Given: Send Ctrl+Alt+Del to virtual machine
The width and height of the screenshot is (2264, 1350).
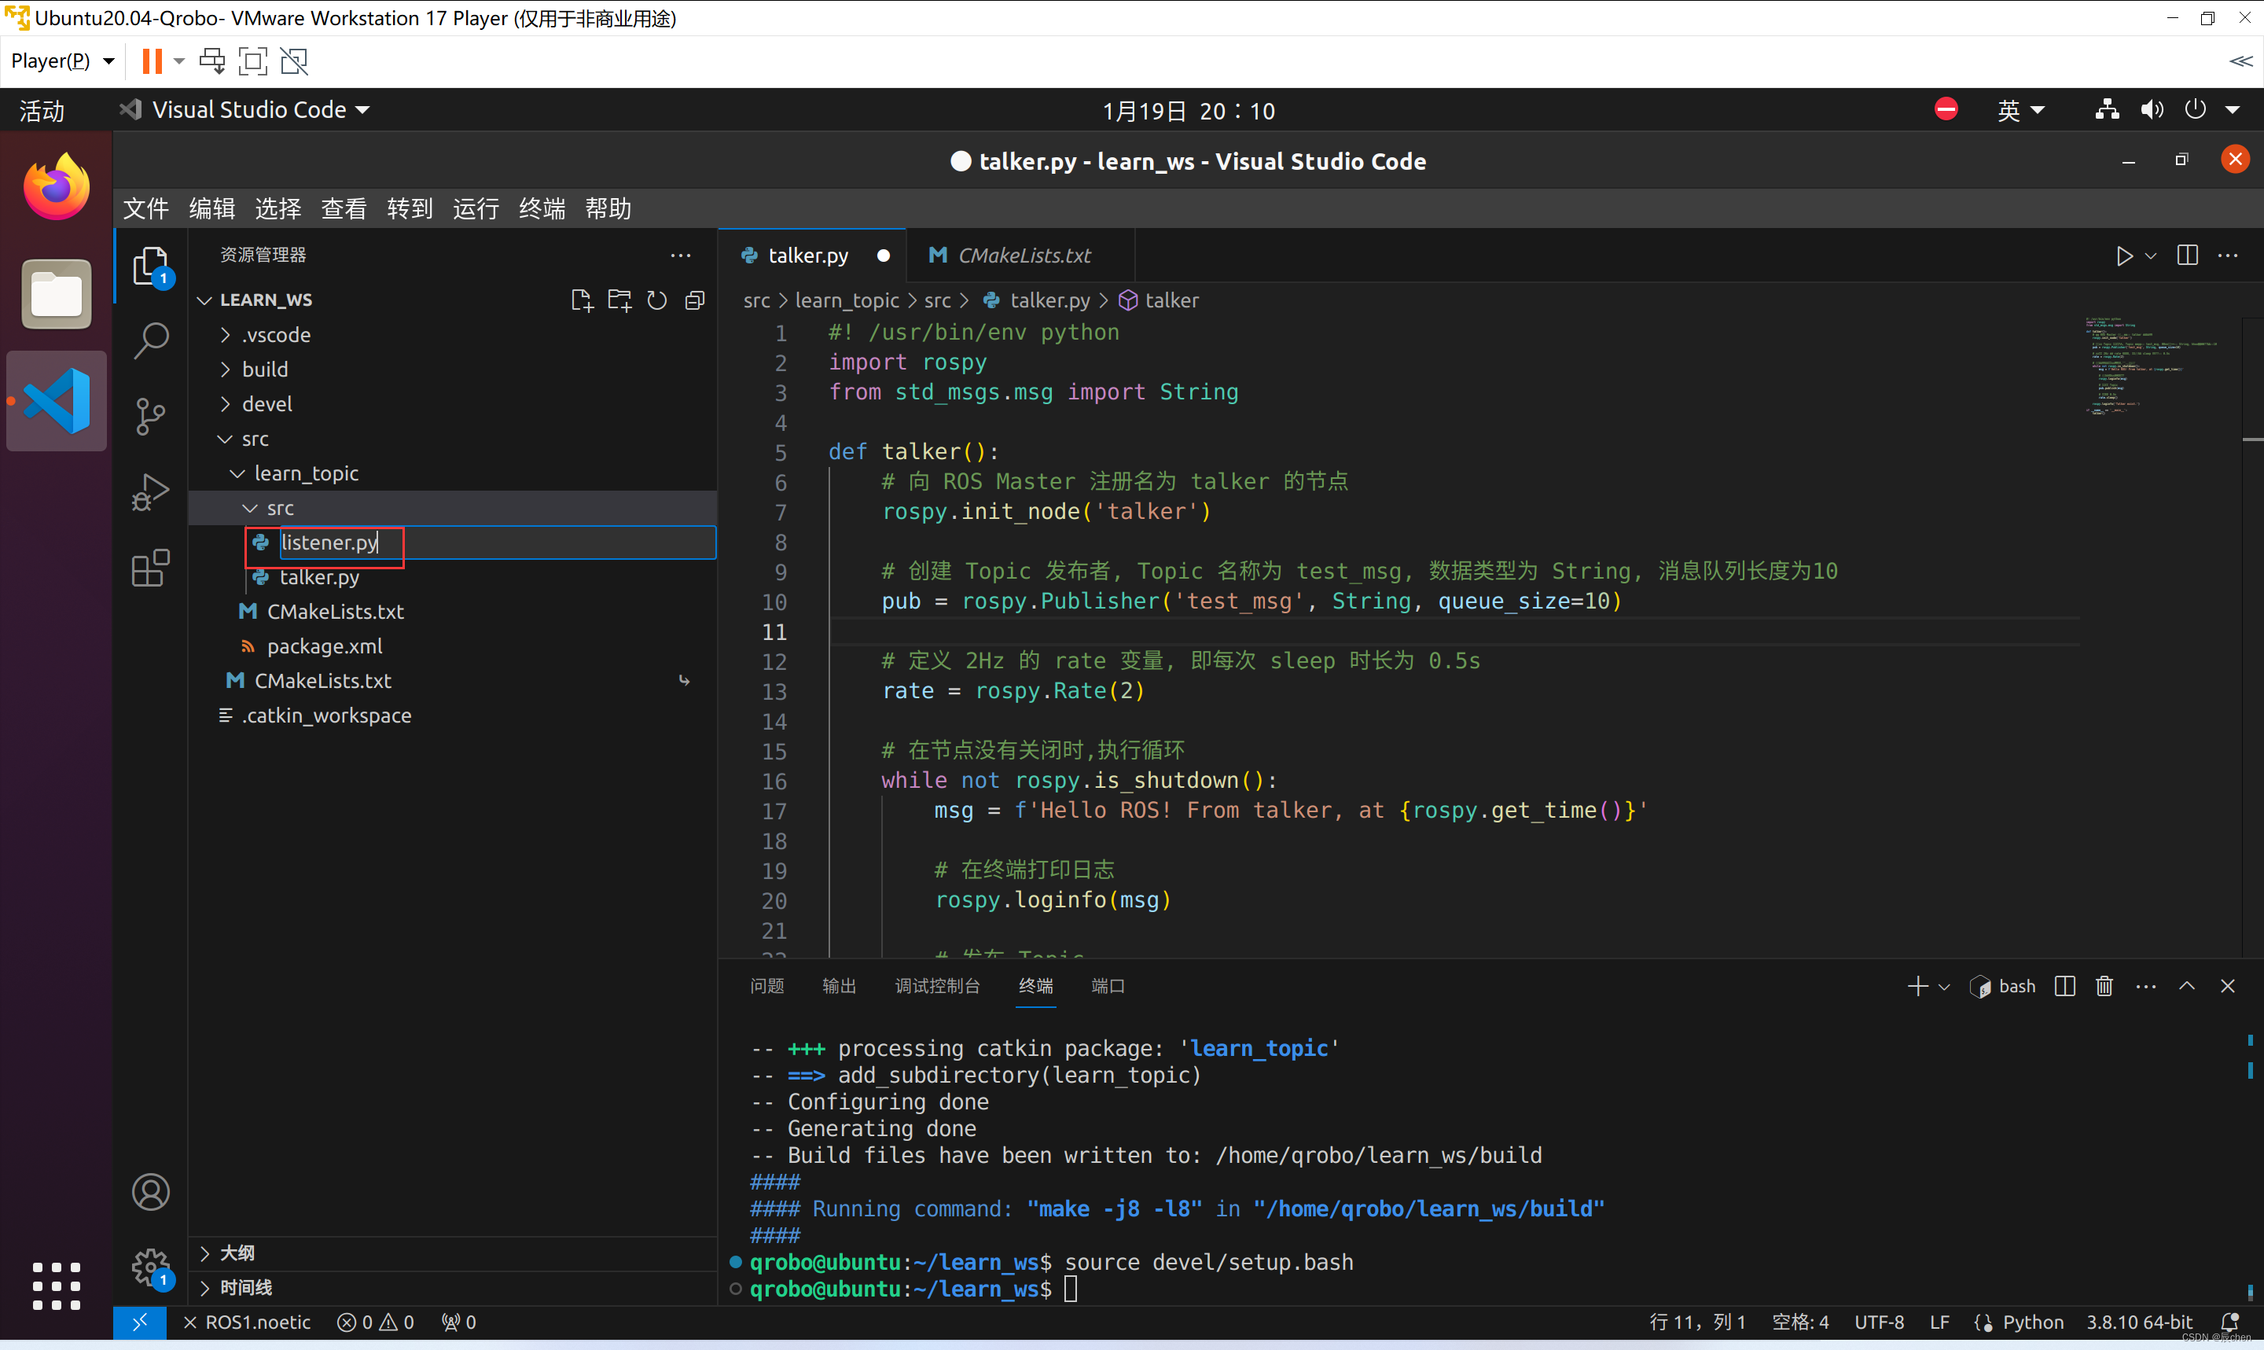Looking at the screenshot, I should (x=211, y=61).
